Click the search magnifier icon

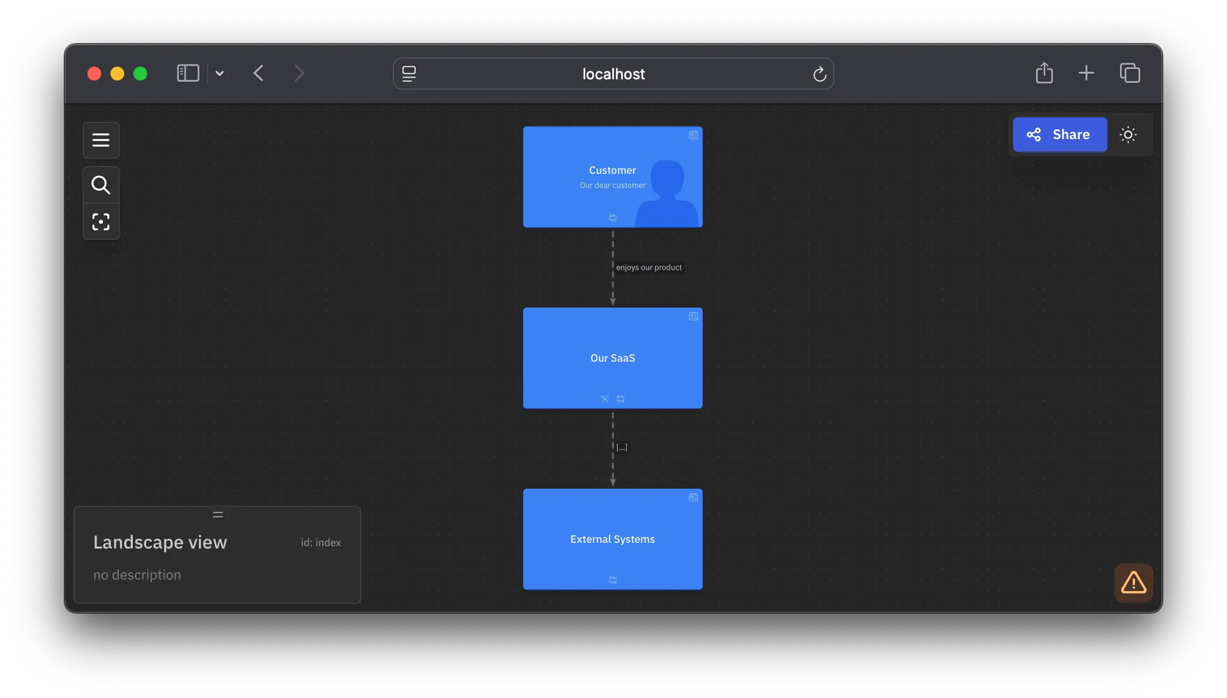click(101, 185)
